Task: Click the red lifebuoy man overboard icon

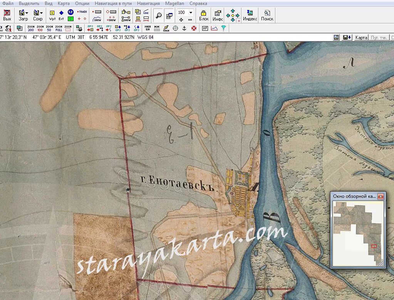Action: pos(194,28)
